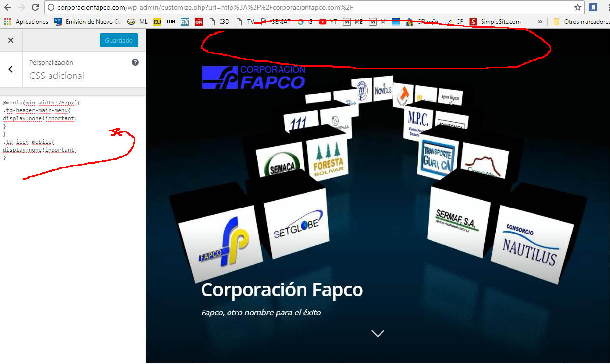Open the SENIAT bookmark
This screenshot has width=610, height=364.
(276, 22)
